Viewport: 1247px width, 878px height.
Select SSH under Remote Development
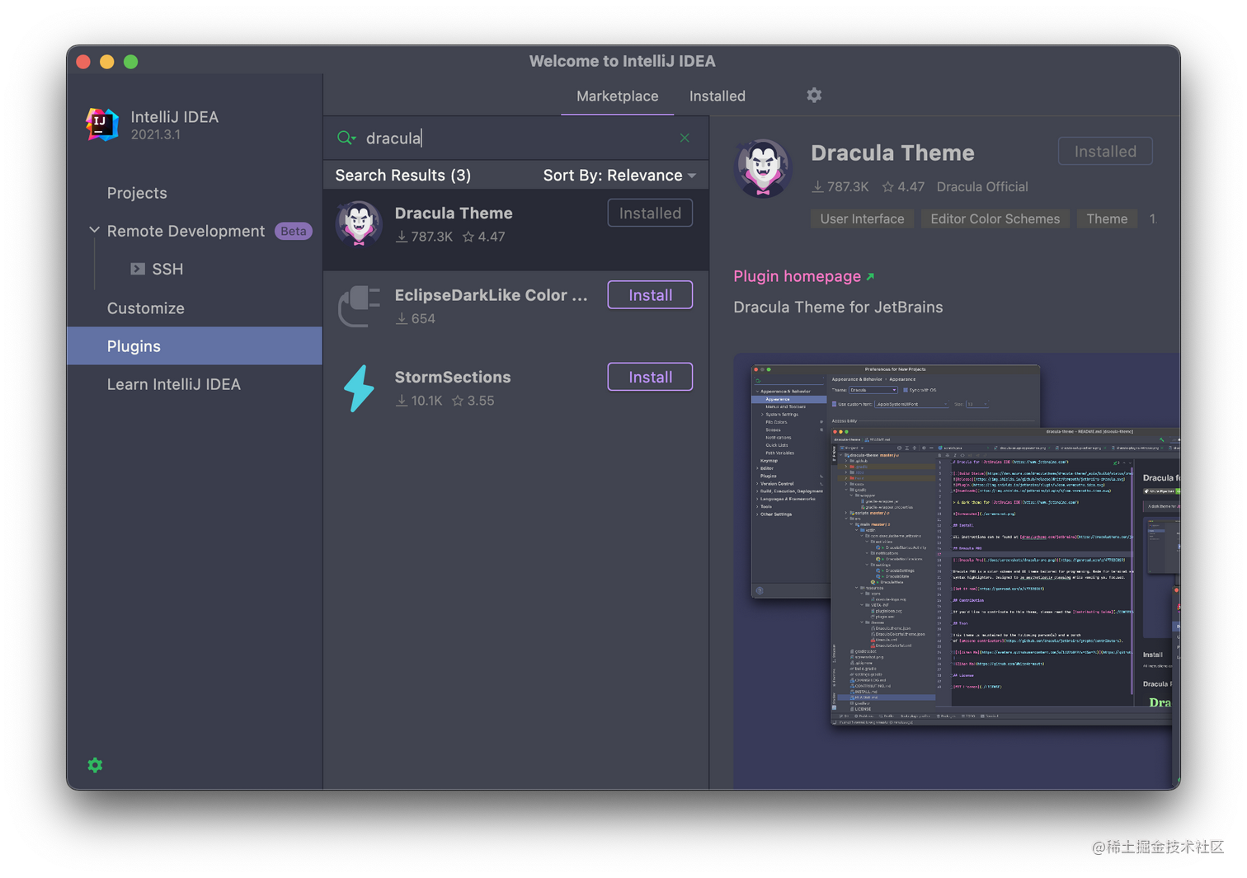[167, 269]
